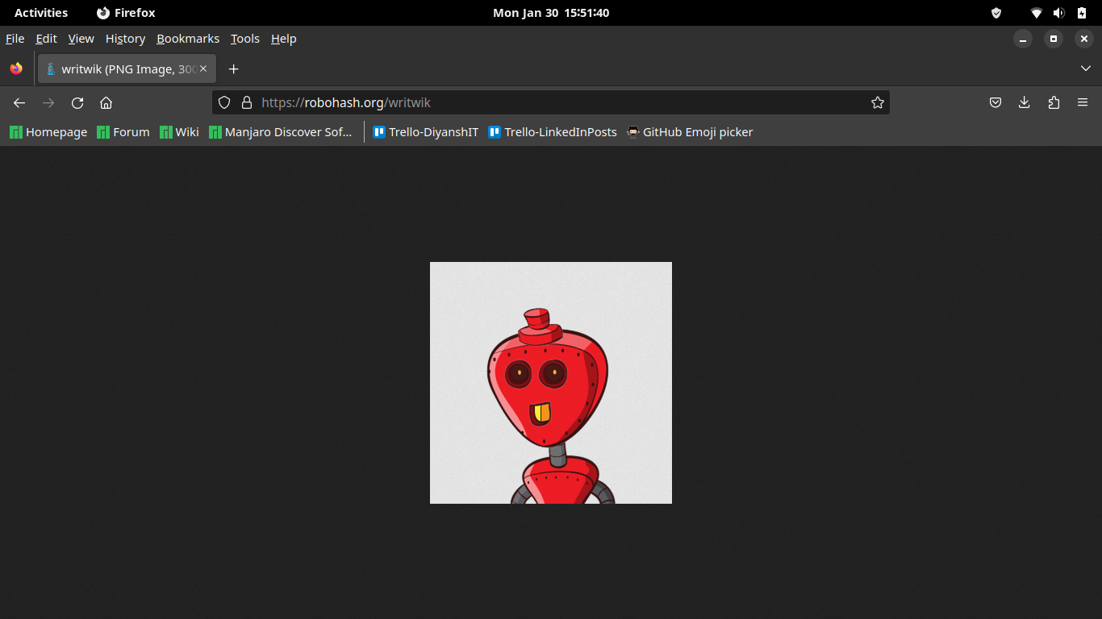Open the Firefox hamburger menu
The width and height of the screenshot is (1102, 619).
click(1083, 102)
